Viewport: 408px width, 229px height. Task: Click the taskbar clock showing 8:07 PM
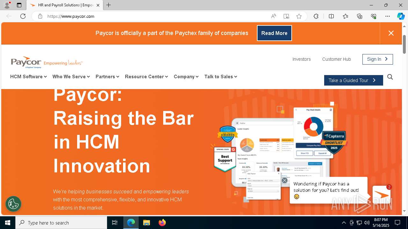(381, 223)
